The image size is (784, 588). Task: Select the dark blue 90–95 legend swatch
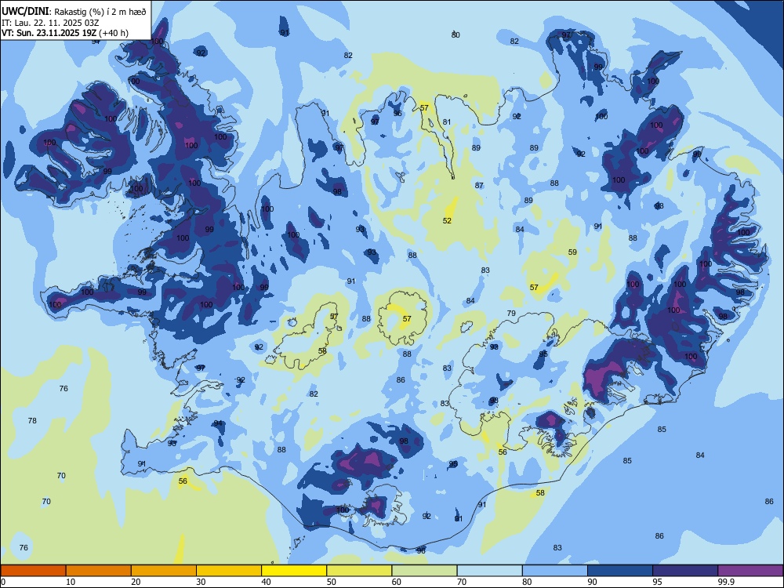coord(620,571)
